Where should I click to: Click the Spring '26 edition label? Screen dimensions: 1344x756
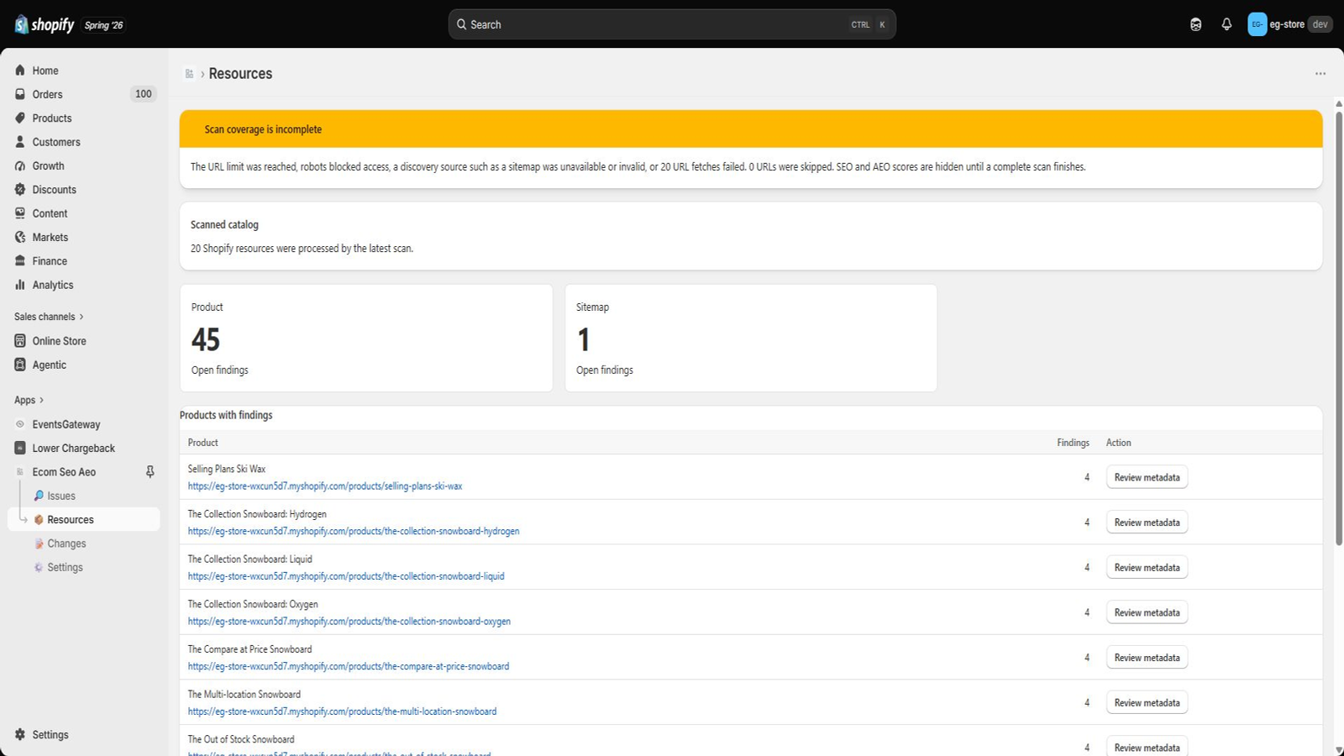103,25
